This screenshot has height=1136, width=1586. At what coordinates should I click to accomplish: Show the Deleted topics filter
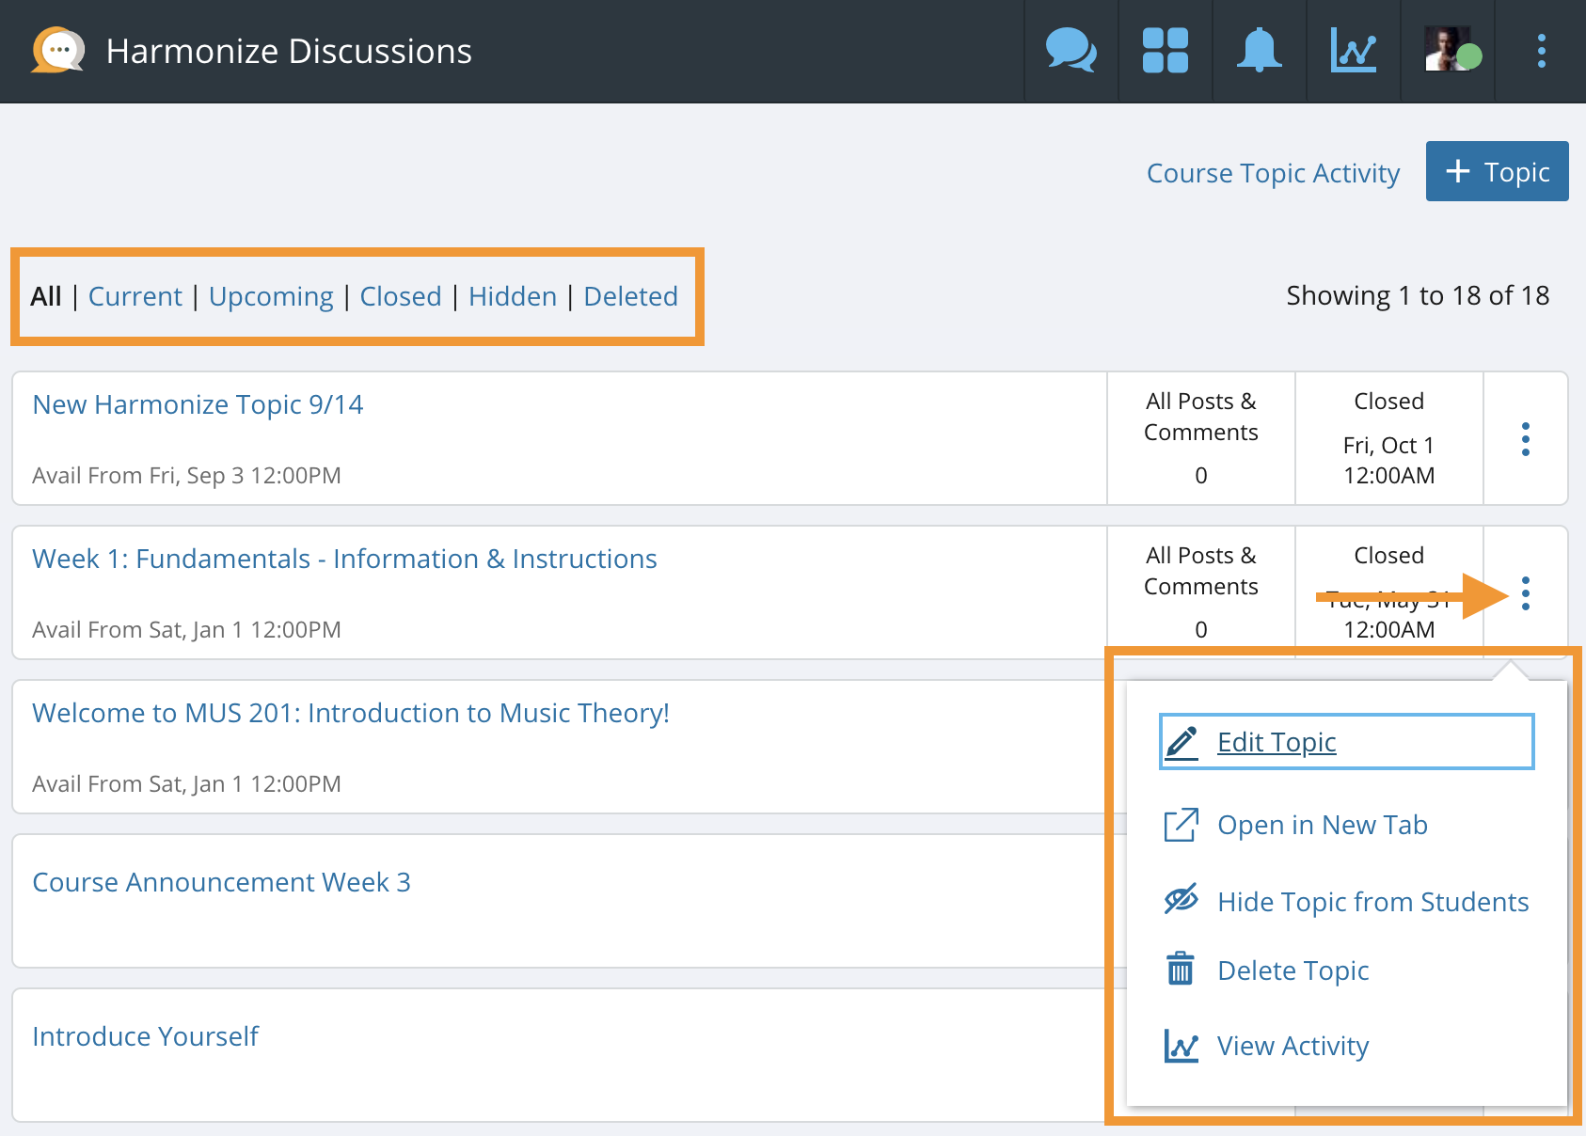630,296
